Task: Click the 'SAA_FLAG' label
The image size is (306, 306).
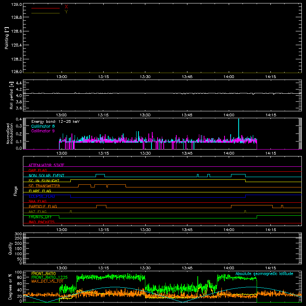Action: [x=37, y=201]
